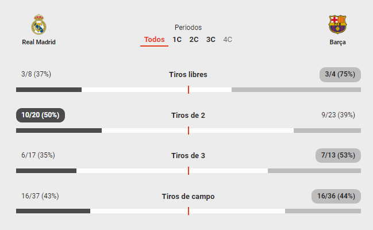Screen dimensions: 373x230
Task: Click the Real Madrid crest logo
Action: point(39,24)
